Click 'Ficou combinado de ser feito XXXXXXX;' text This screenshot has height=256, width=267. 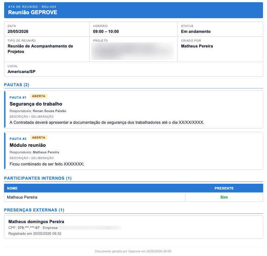click(47, 164)
